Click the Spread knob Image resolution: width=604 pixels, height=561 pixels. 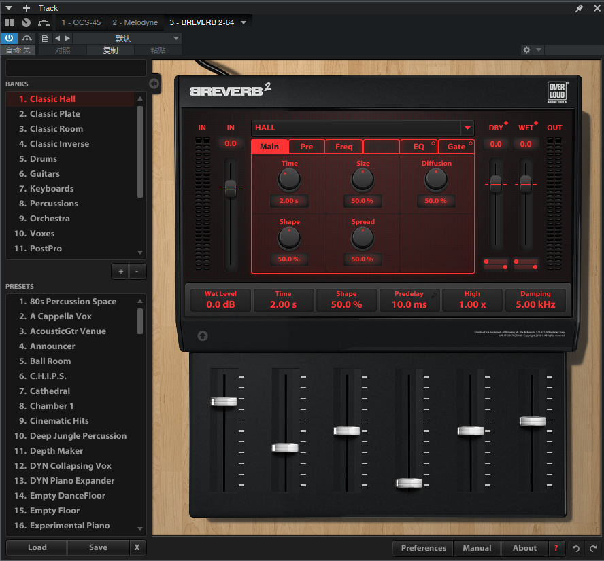tap(363, 238)
